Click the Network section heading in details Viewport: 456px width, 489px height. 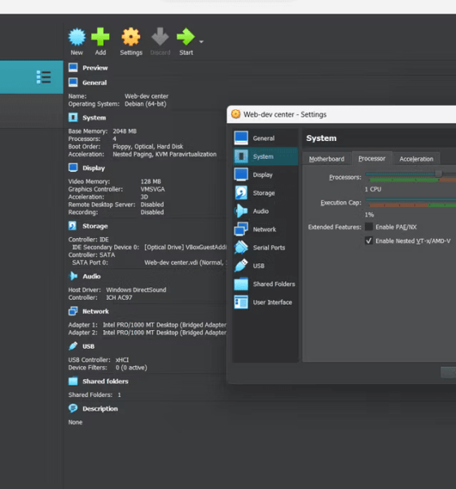(x=96, y=311)
